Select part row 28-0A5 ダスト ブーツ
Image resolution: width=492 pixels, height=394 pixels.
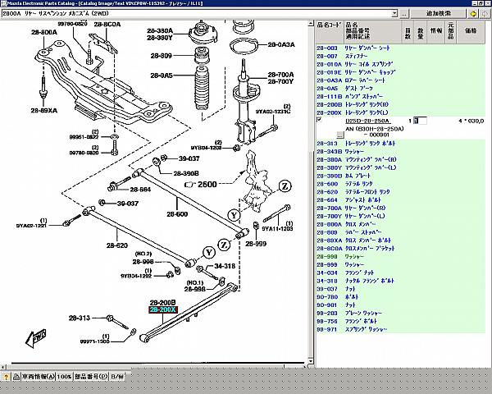(400, 89)
